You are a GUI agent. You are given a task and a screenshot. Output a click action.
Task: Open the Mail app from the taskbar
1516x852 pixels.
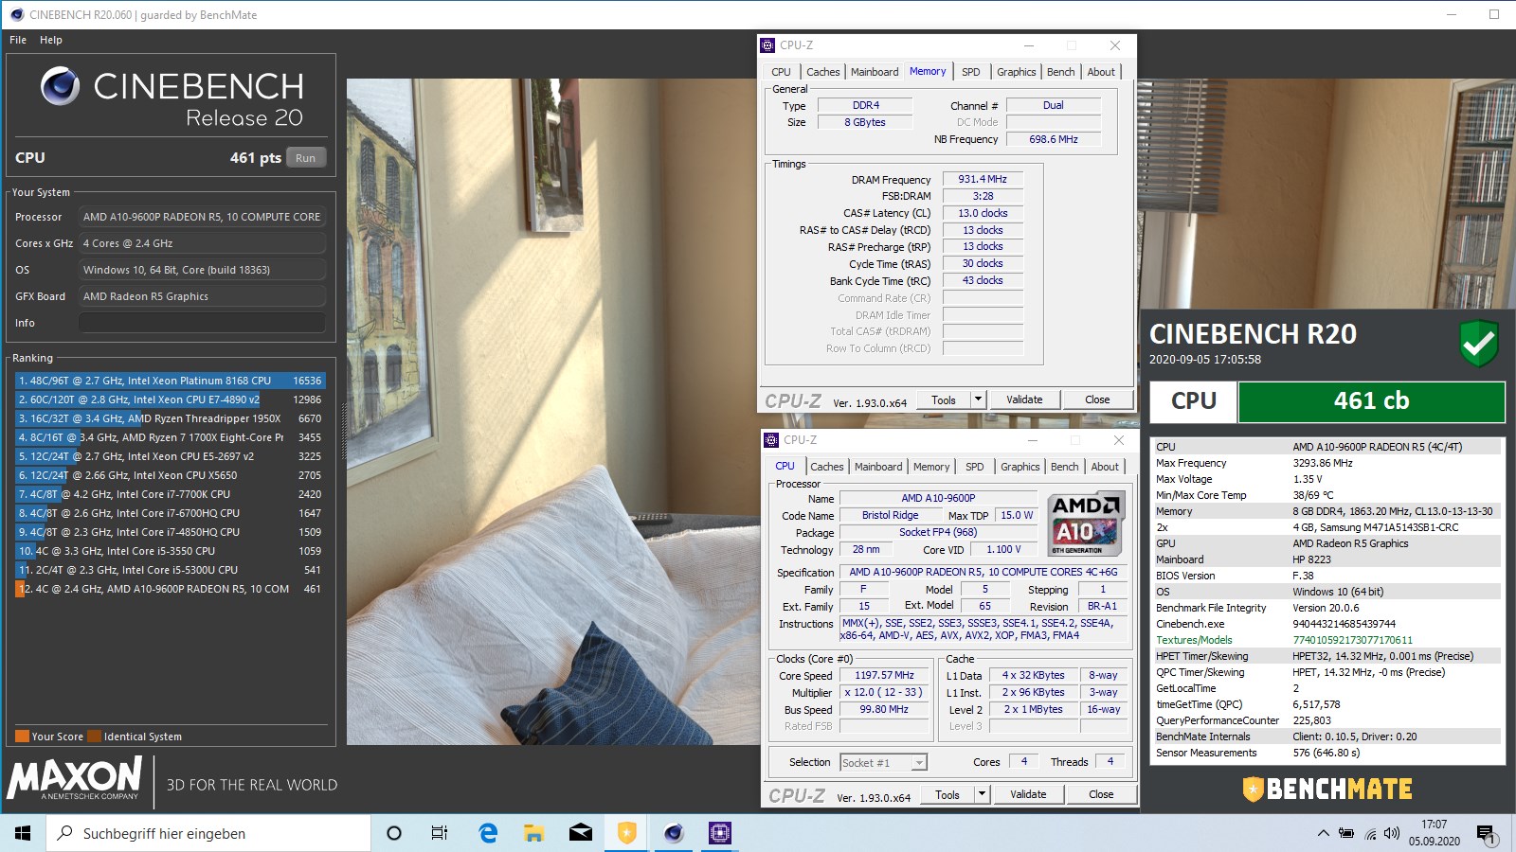581,833
